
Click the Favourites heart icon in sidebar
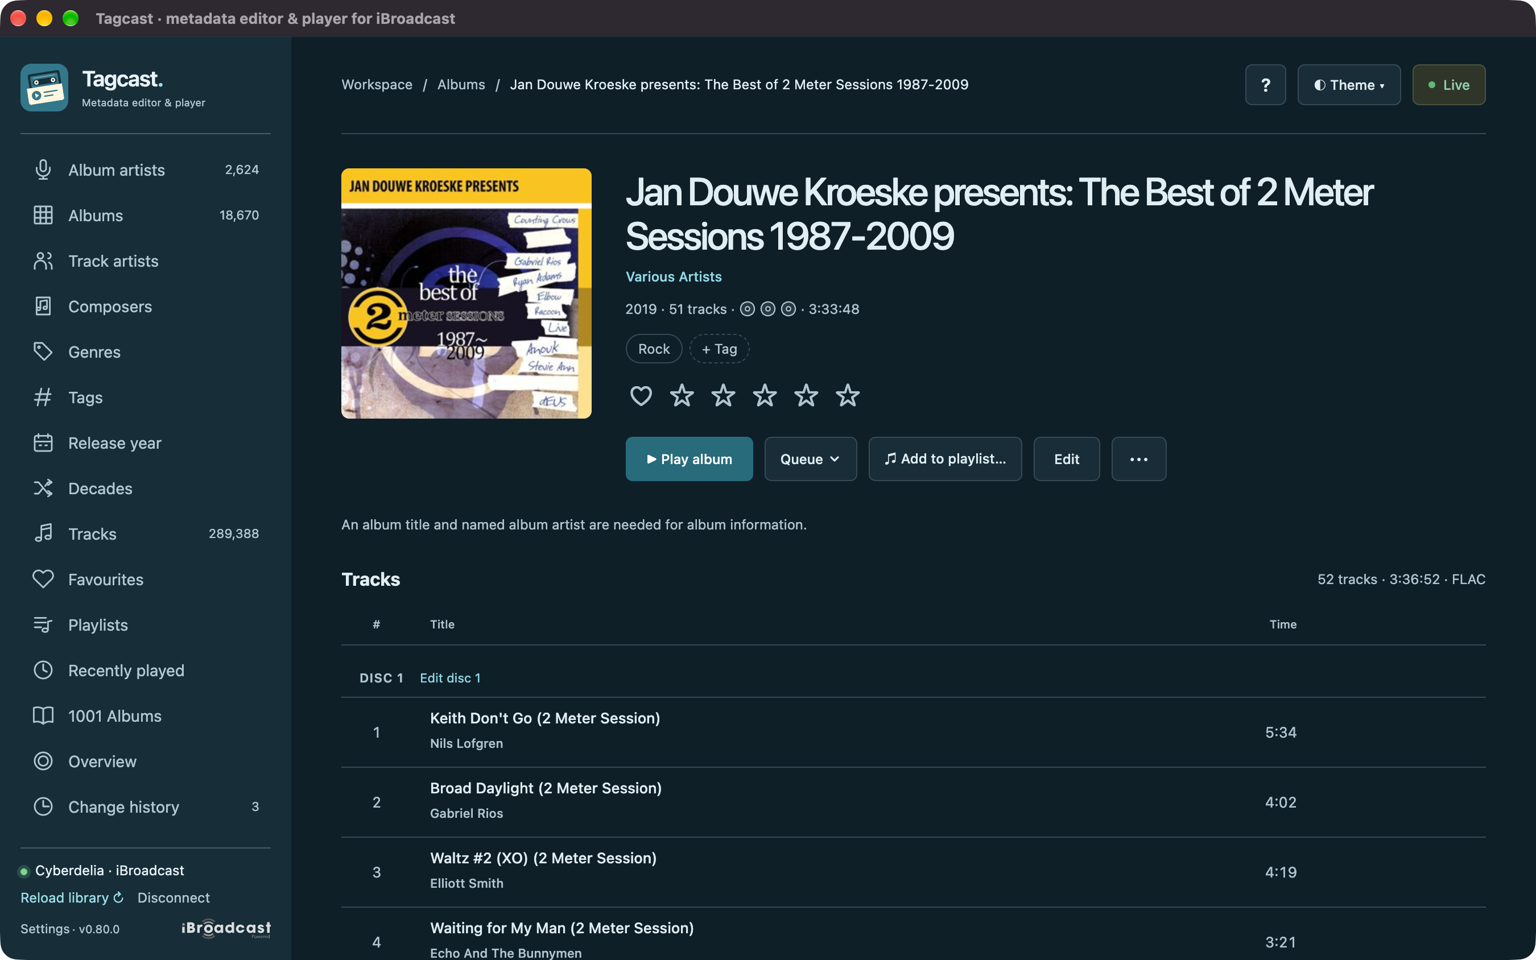43,579
